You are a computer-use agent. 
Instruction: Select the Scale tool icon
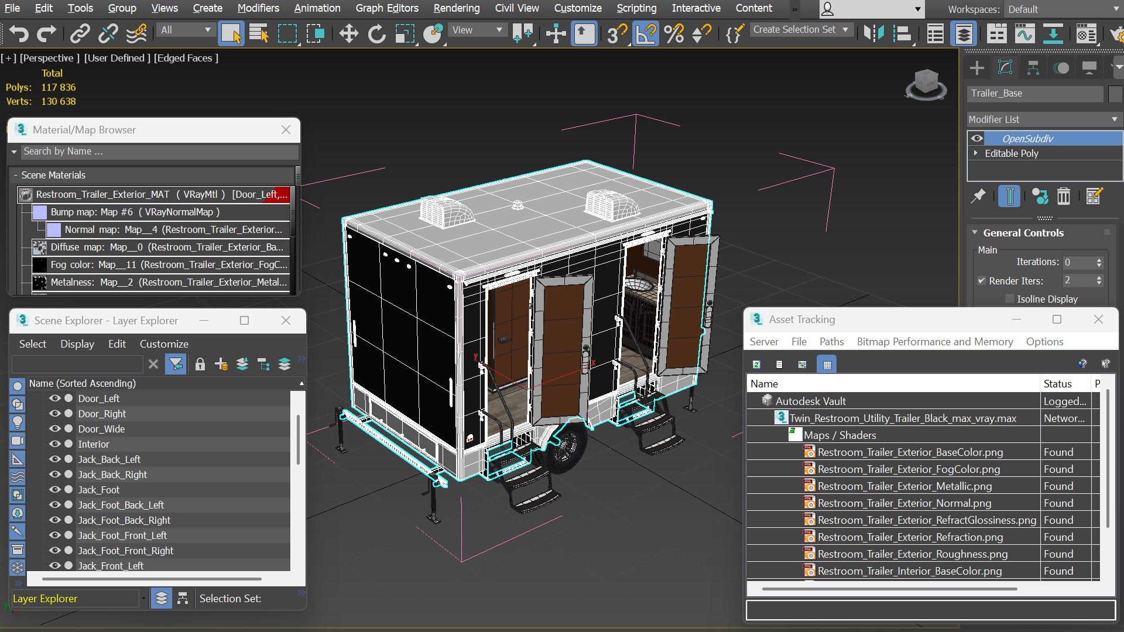coord(405,33)
